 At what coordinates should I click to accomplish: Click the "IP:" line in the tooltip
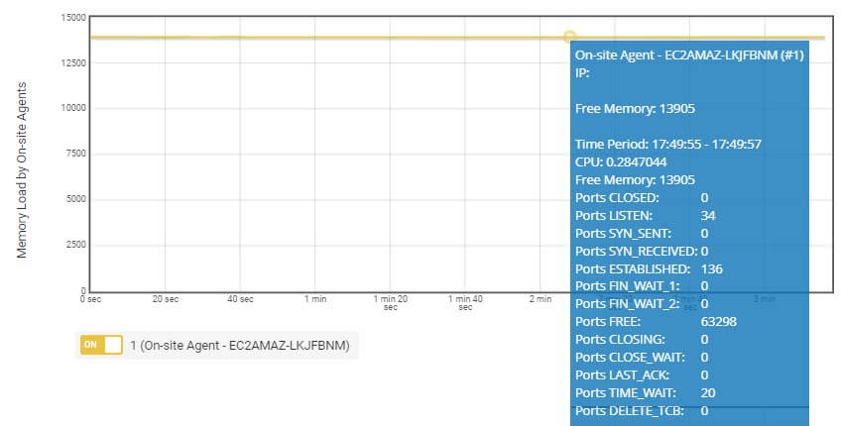pyautogui.click(x=582, y=73)
